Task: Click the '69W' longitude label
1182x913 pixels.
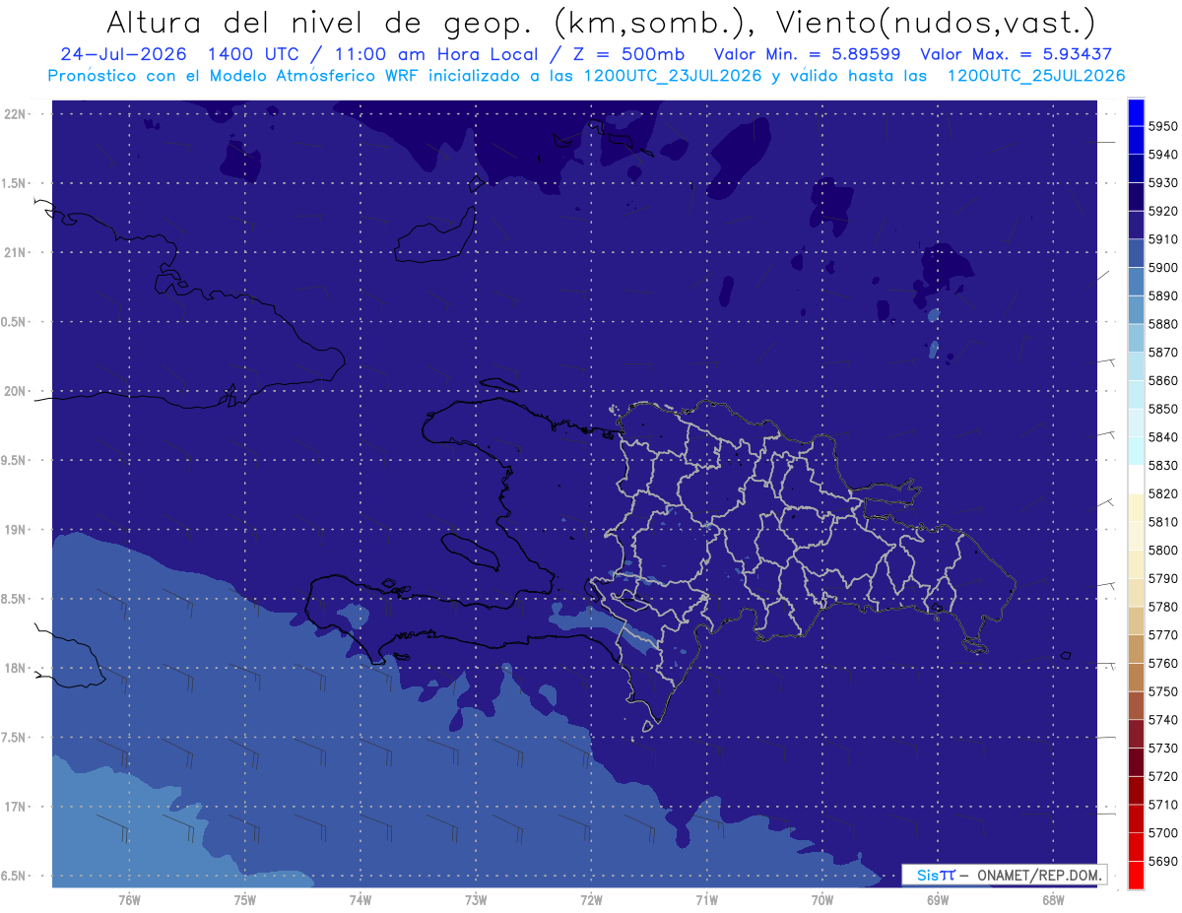Action: coord(938,899)
